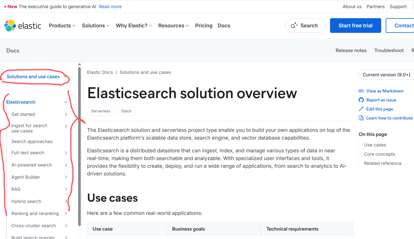Expand the AI-powered search chevron
The height and width of the screenshot is (239, 414).
66,165
